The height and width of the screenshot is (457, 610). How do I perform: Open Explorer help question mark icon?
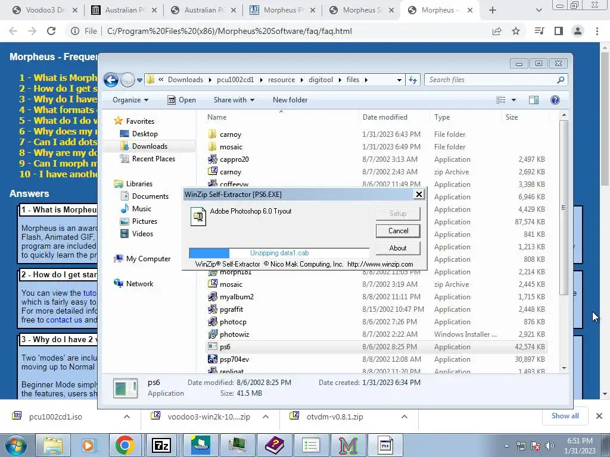coord(555,100)
